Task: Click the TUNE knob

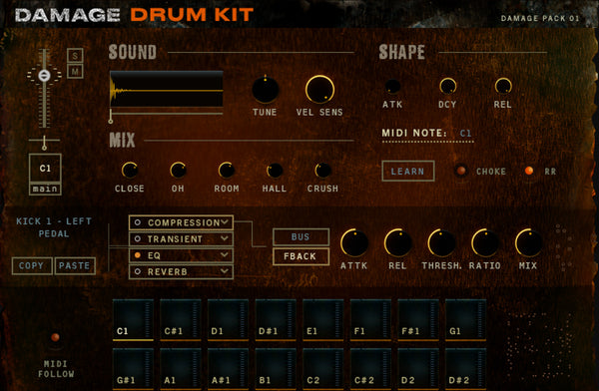Action: tap(266, 90)
